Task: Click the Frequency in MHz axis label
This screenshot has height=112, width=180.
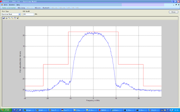Action: click(93, 101)
